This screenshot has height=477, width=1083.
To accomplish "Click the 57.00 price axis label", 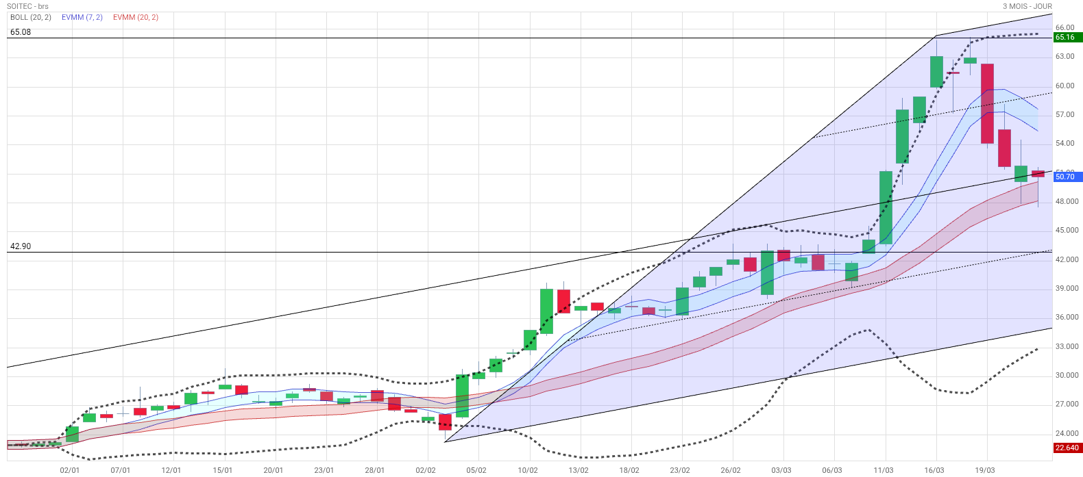I will (1064, 115).
